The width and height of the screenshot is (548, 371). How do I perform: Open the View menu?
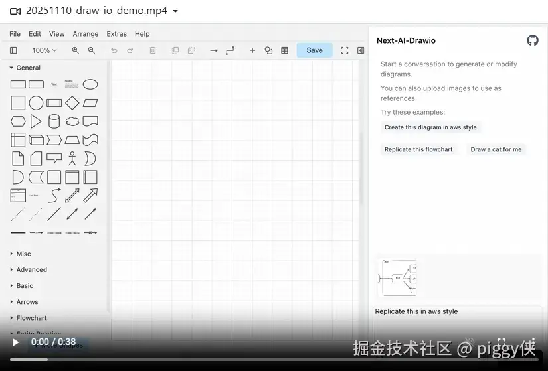tap(56, 34)
